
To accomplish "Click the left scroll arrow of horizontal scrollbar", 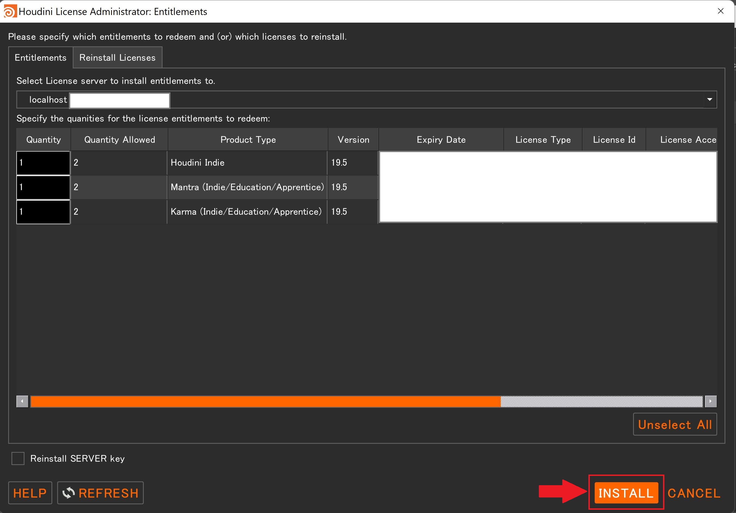I will pyautogui.click(x=22, y=401).
